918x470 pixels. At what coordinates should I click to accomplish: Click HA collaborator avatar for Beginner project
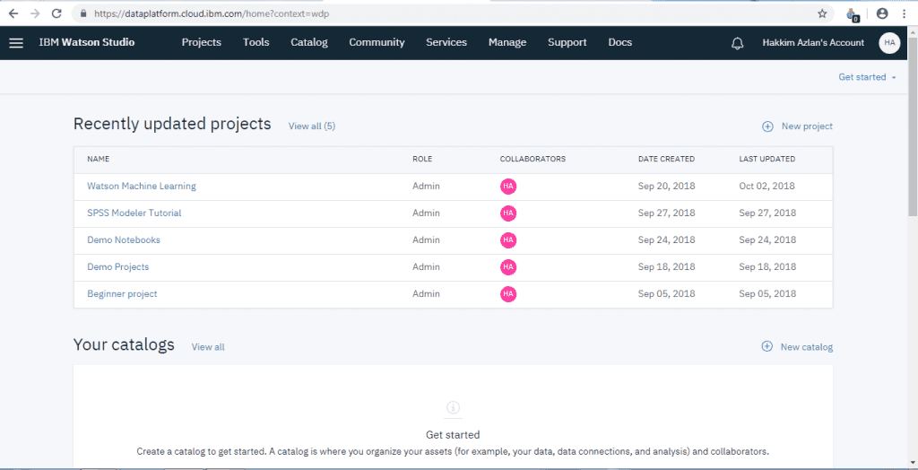(508, 294)
